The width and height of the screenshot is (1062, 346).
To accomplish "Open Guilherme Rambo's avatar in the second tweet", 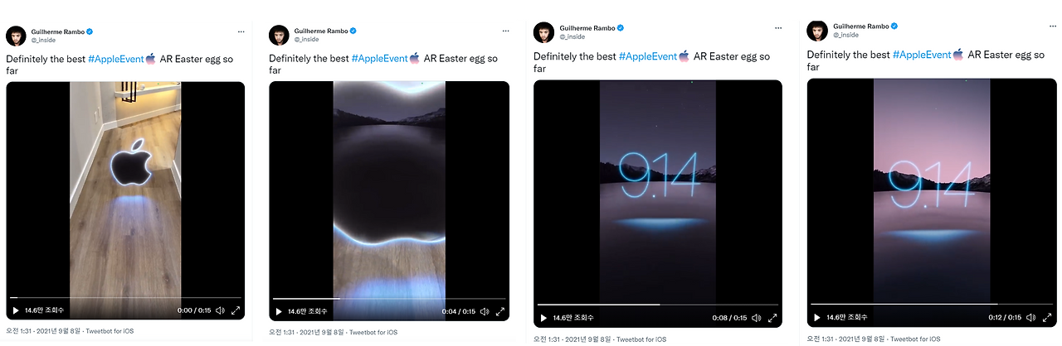I will (279, 35).
